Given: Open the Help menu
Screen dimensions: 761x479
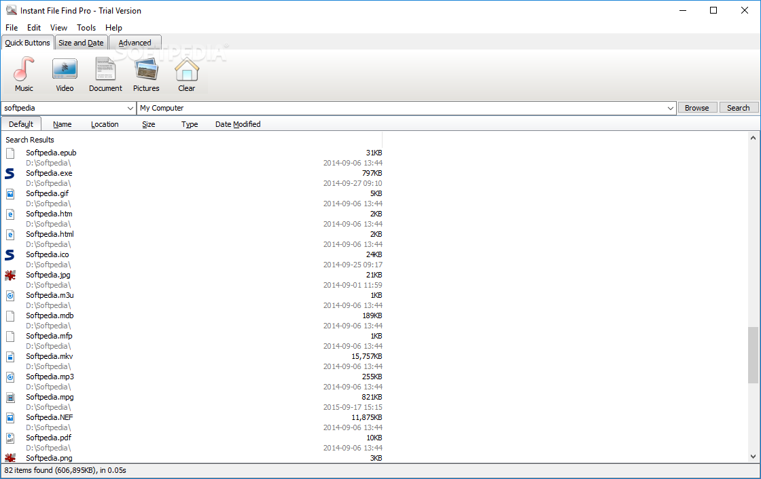Looking at the screenshot, I should (113, 28).
